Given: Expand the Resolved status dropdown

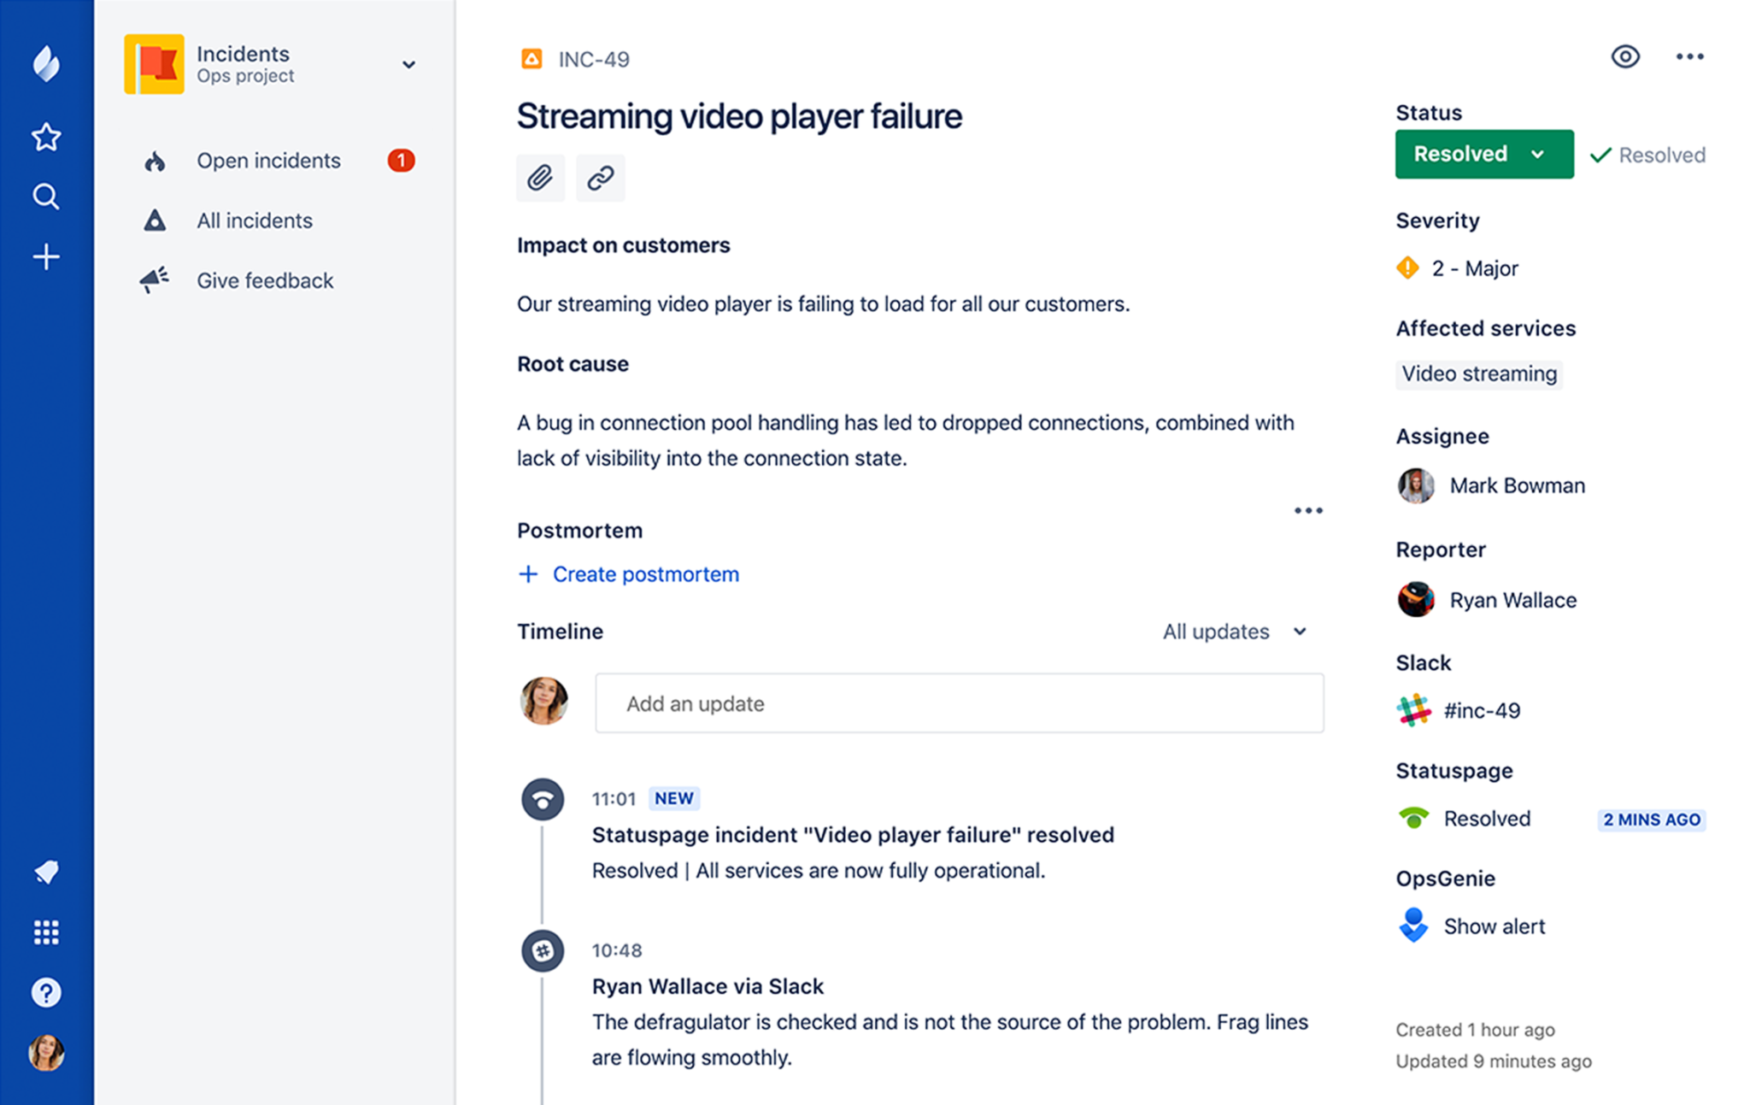Looking at the screenshot, I should [x=1484, y=154].
